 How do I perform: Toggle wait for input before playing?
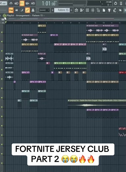pyautogui.click(x=16, y=3)
